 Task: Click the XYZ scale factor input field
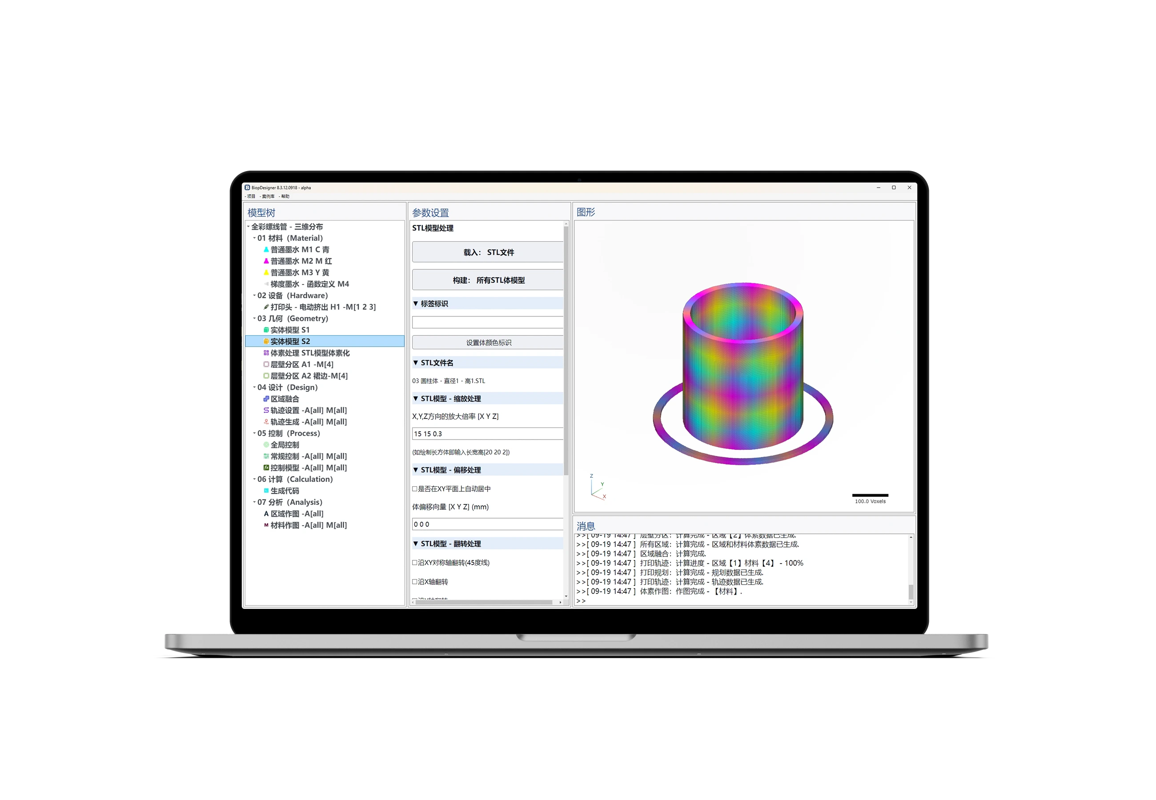(x=488, y=434)
